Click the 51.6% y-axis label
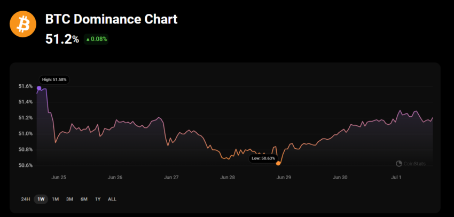Screen dimensions: 454x217 point(25,86)
